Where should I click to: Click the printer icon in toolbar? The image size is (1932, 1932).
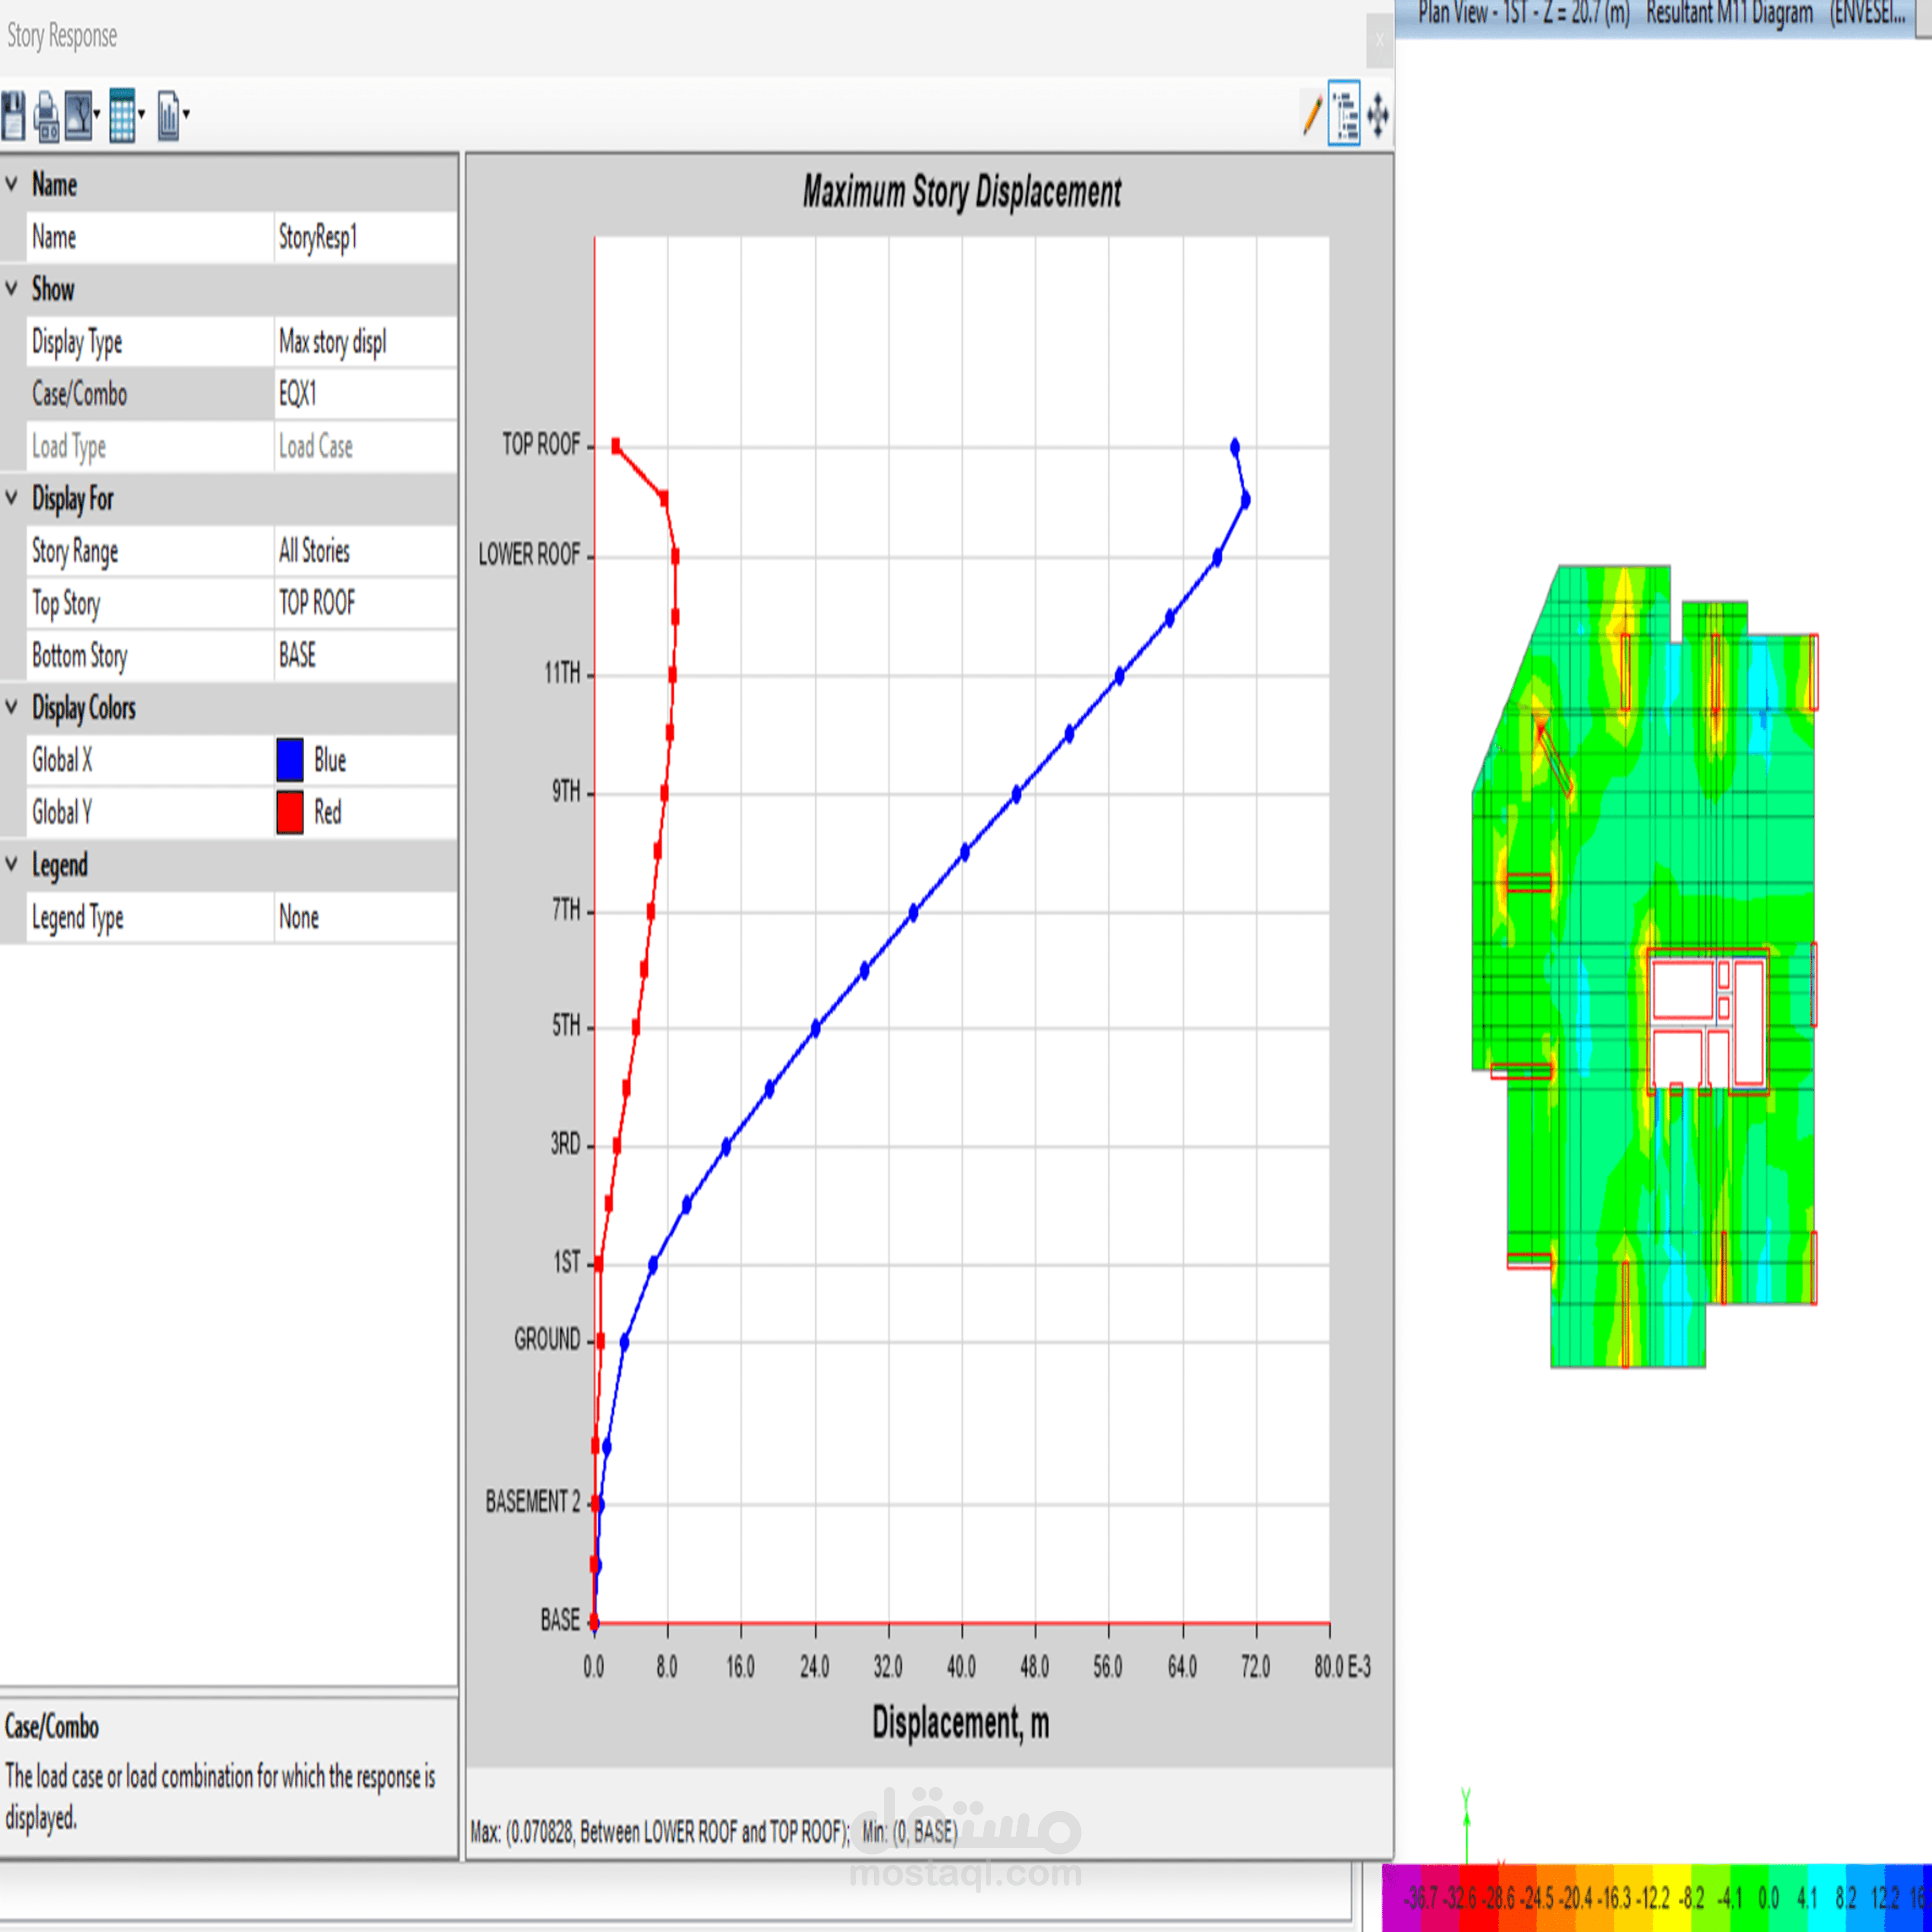(46, 116)
